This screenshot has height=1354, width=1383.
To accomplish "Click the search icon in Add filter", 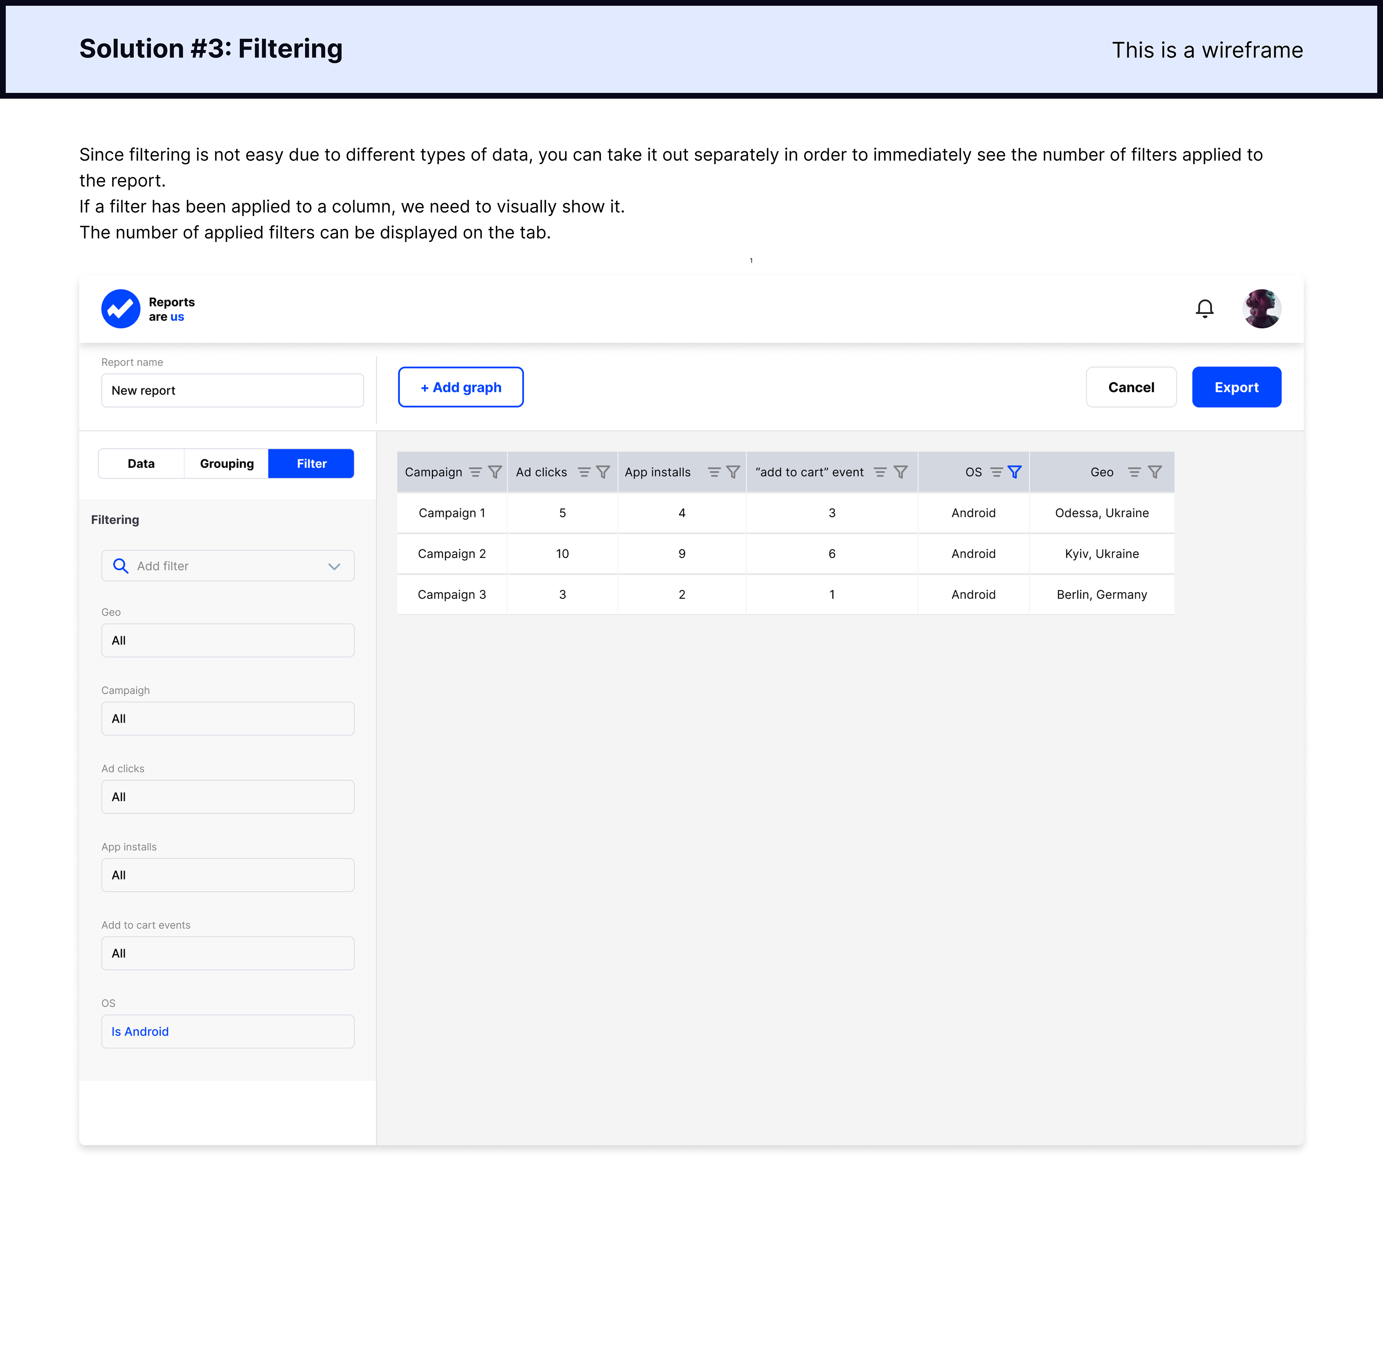I will [x=121, y=566].
